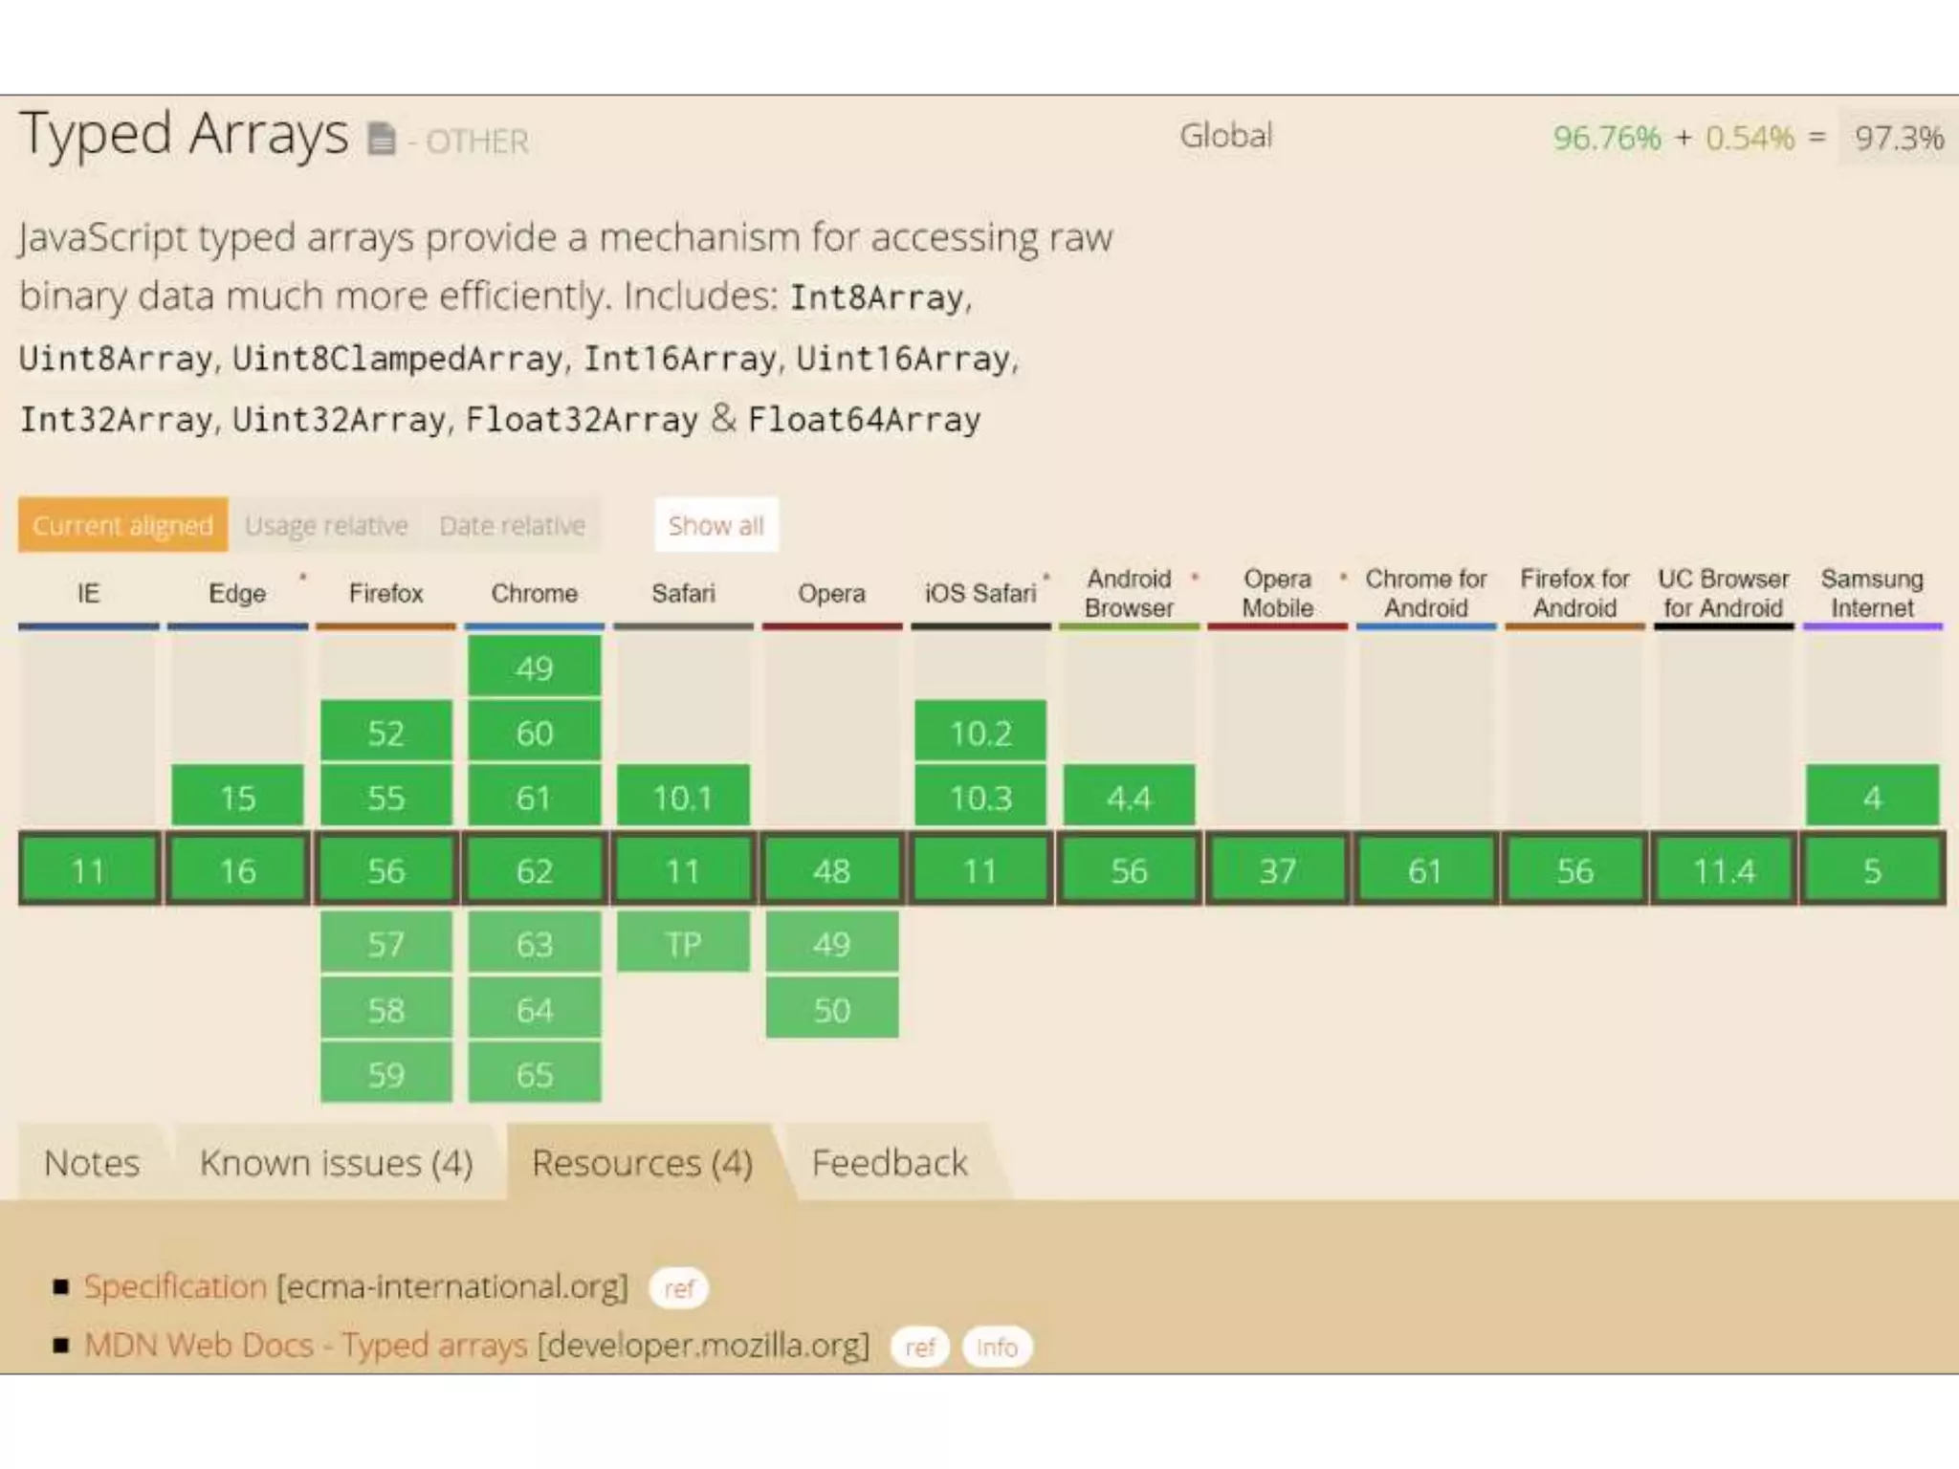Screen dimensions: 1959x1469
Task: Open the Known issues (4) tab
Action: pyautogui.click(x=336, y=1163)
